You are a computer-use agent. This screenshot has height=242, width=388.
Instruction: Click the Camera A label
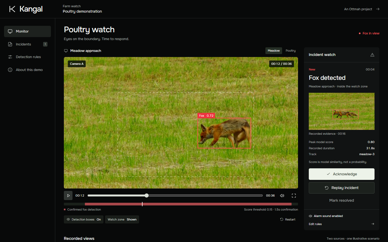77,64
